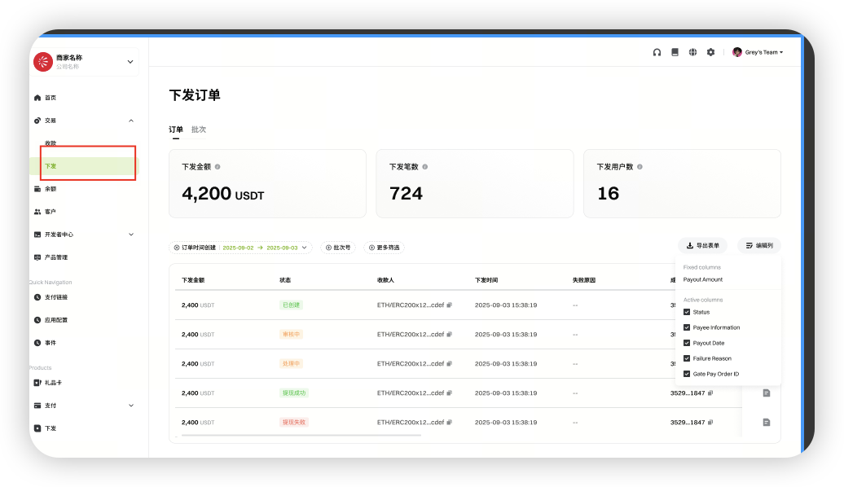Click the info icon beside 下发用户数
Image resolution: width=844 pixels, height=487 pixels.
pos(640,167)
